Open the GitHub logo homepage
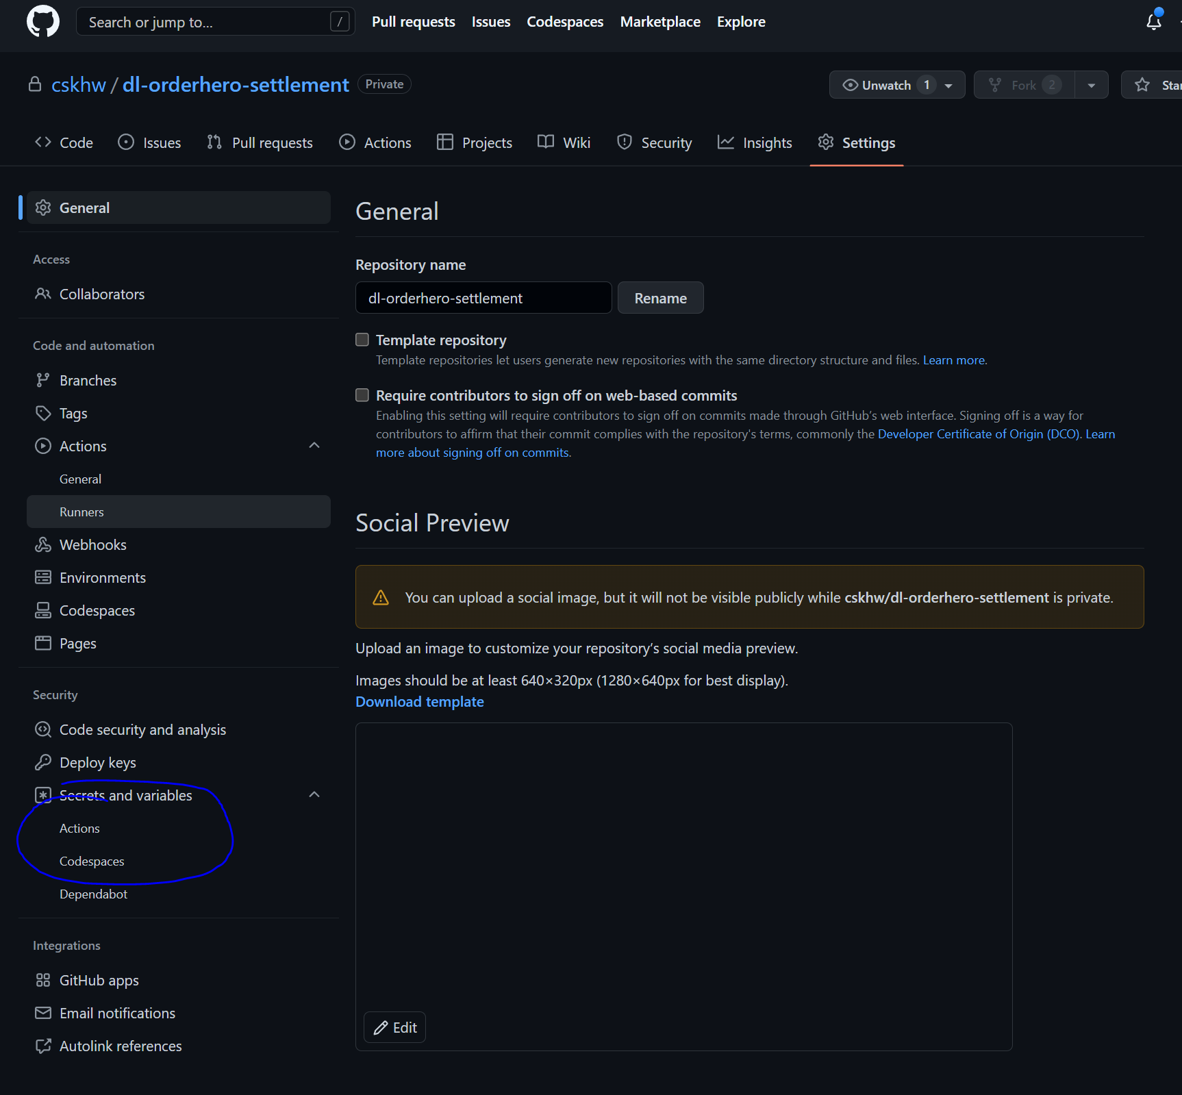 click(x=43, y=21)
